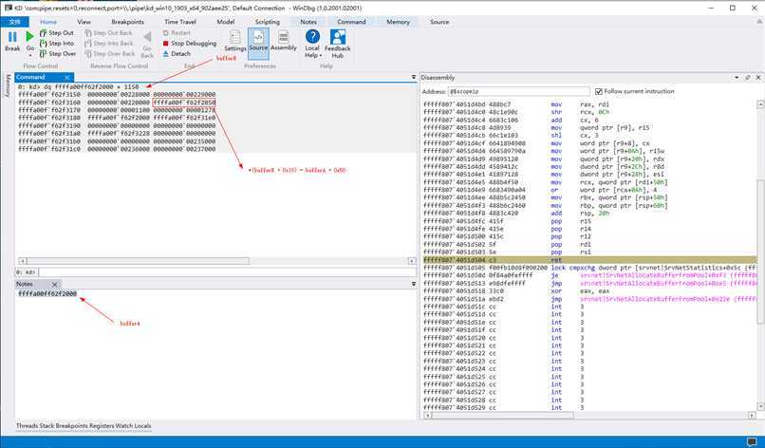This screenshot has height=448, width=765.
Task: Collapse the ribbon with the chevron
Action: [758, 22]
